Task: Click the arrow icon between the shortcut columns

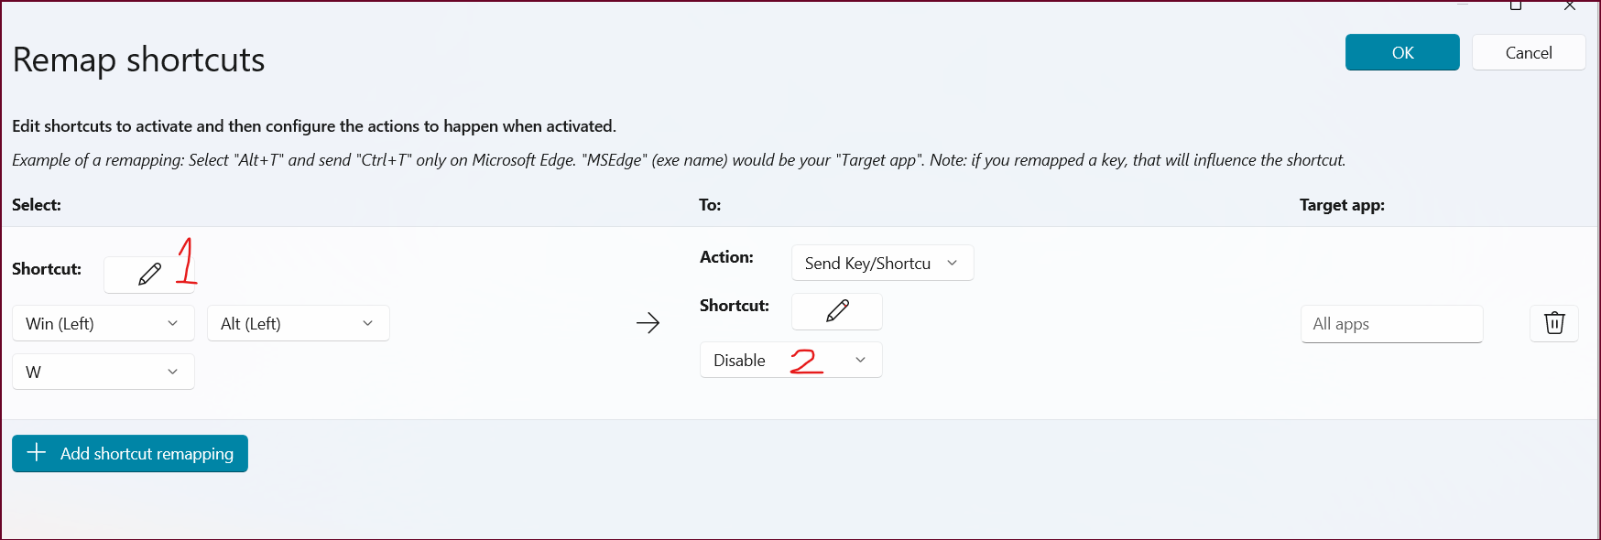Action: (x=648, y=322)
